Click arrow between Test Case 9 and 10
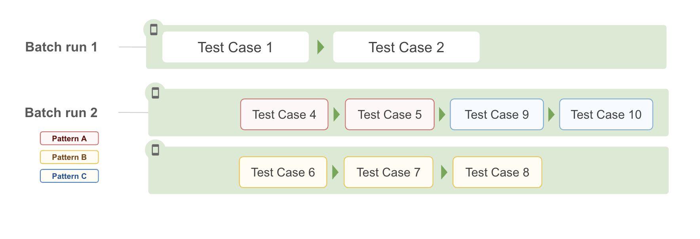The width and height of the screenshot is (700, 239). click(x=551, y=114)
